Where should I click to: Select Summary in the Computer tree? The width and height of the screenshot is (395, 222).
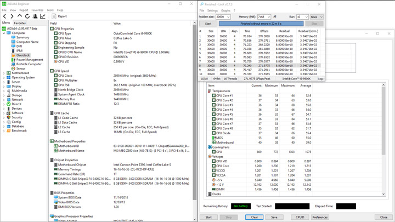(22, 37)
